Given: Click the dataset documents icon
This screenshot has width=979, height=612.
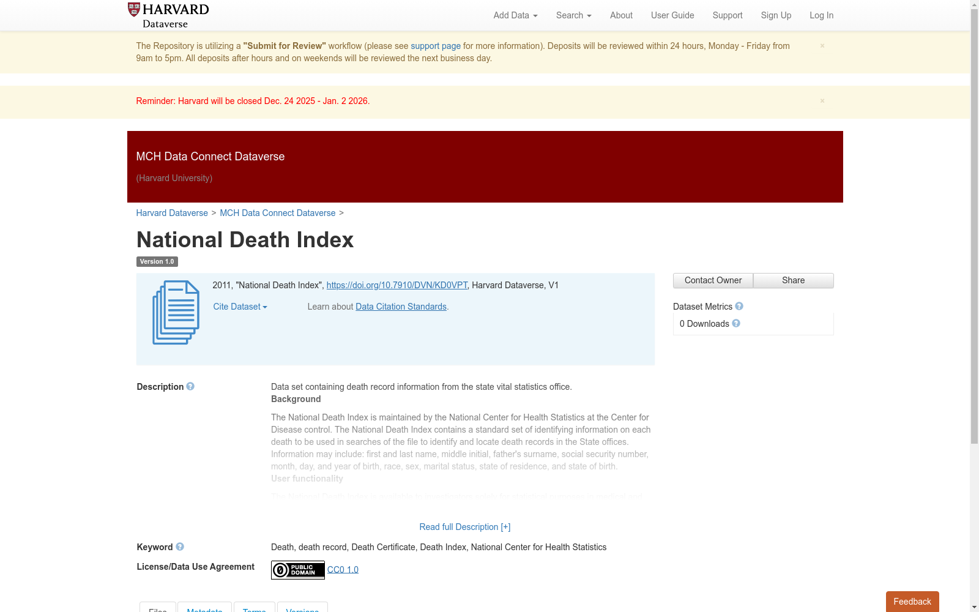Looking at the screenshot, I should pos(176,312).
